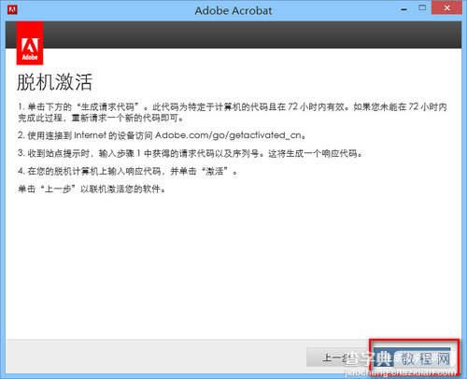Viewport: 467px width, 379px height.
Task: Click the Acrobat icon in title bar
Action: (12, 9)
